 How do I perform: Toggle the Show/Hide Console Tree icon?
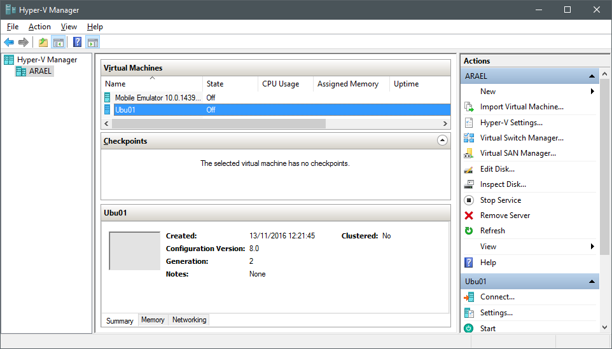pyautogui.click(x=58, y=42)
